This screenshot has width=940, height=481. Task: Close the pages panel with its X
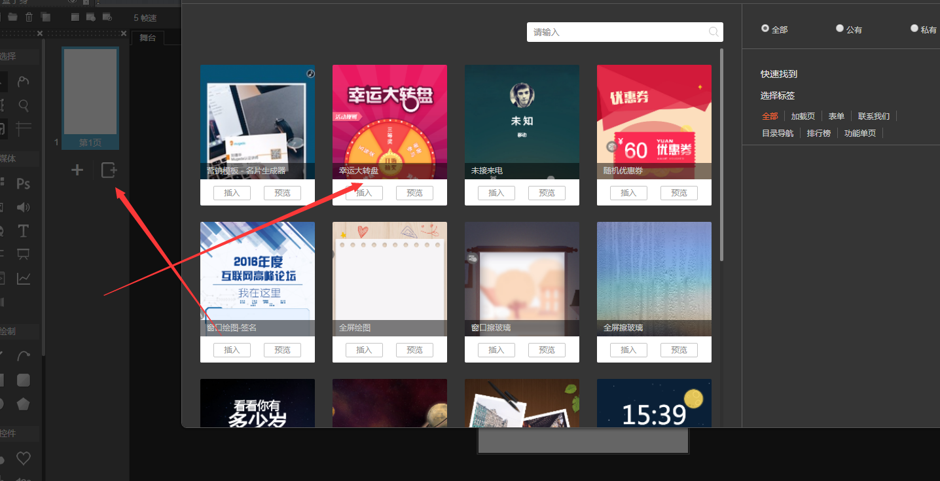(x=122, y=33)
